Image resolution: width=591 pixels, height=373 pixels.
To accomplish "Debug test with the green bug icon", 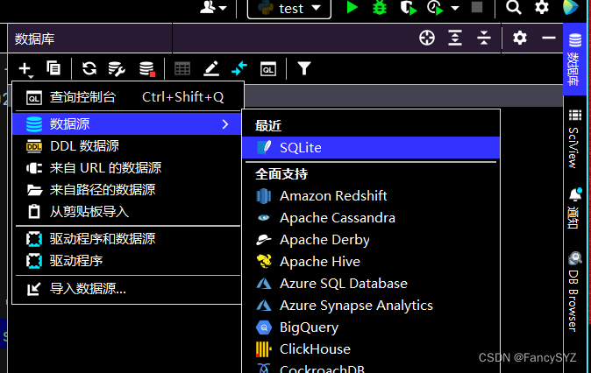I will pyautogui.click(x=380, y=8).
